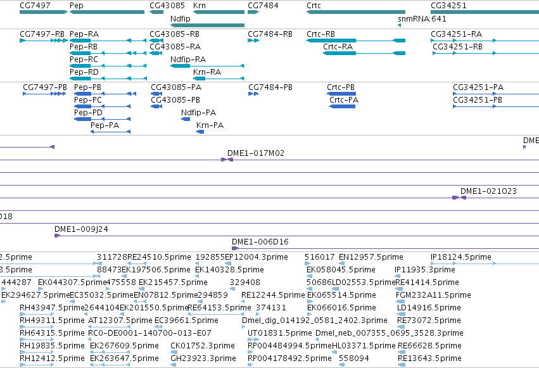
Task: Select the Pep-PA protein label
Action: pyautogui.click(x=105, y=125)
